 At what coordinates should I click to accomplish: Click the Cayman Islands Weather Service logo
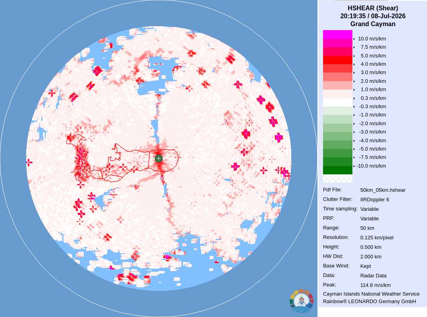click(302, 301)
